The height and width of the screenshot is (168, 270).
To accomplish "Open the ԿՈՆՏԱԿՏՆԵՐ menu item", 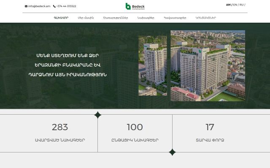I will (x=205, y=18).
